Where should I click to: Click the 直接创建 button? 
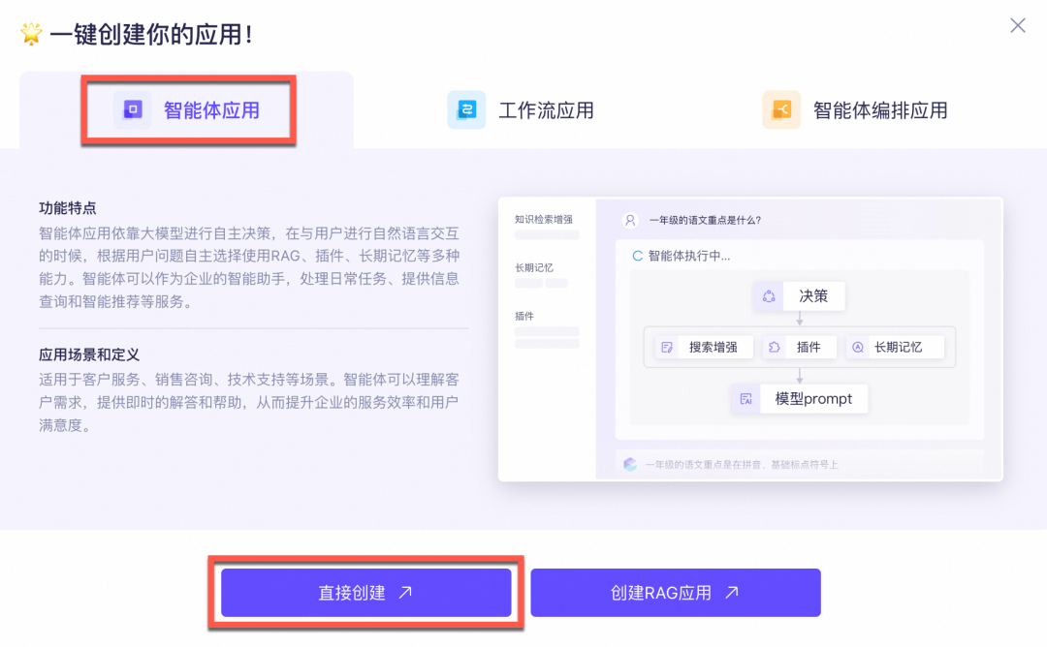[366, 592]
